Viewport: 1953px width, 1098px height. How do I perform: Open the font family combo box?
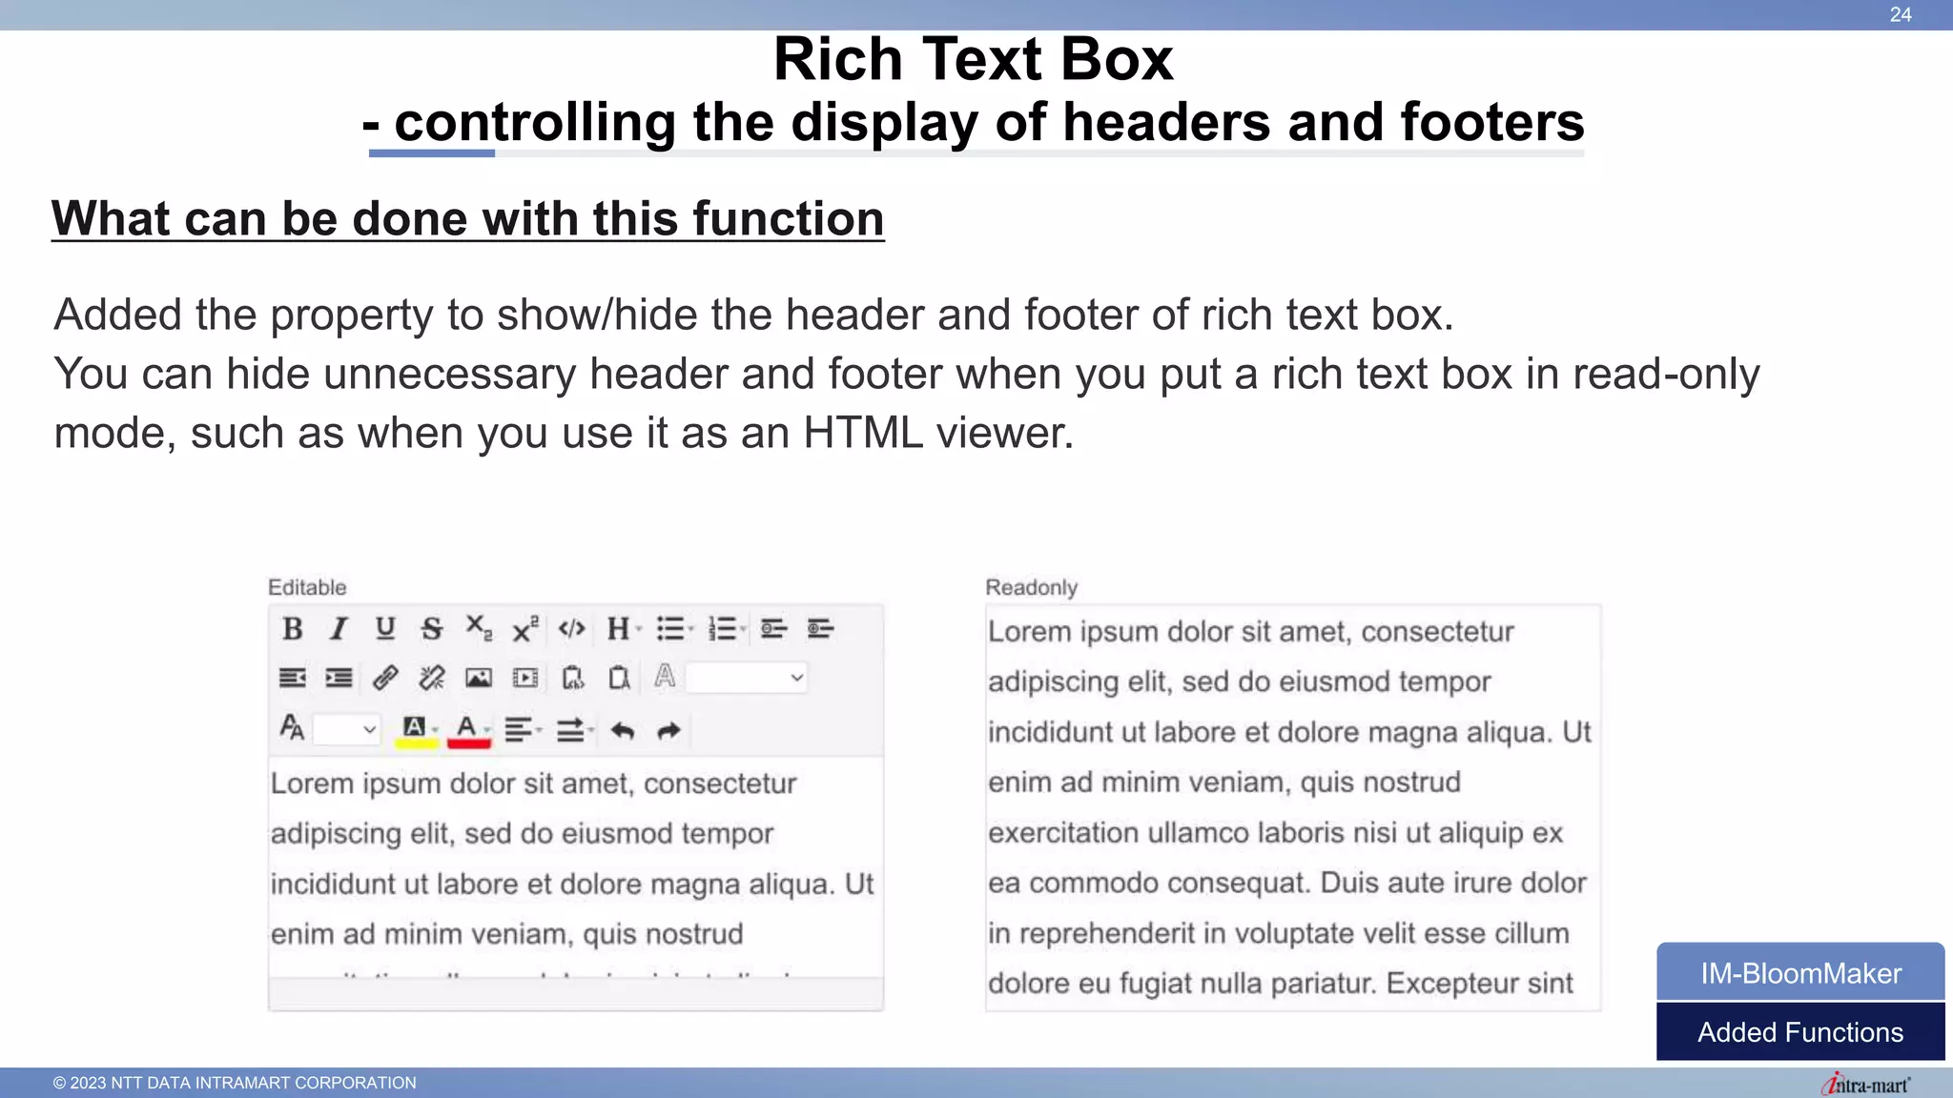[747, 679]
